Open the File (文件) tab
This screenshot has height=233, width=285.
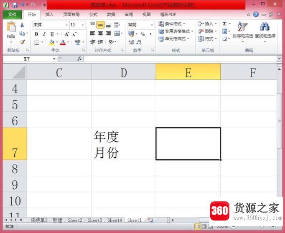click(12, 15)
